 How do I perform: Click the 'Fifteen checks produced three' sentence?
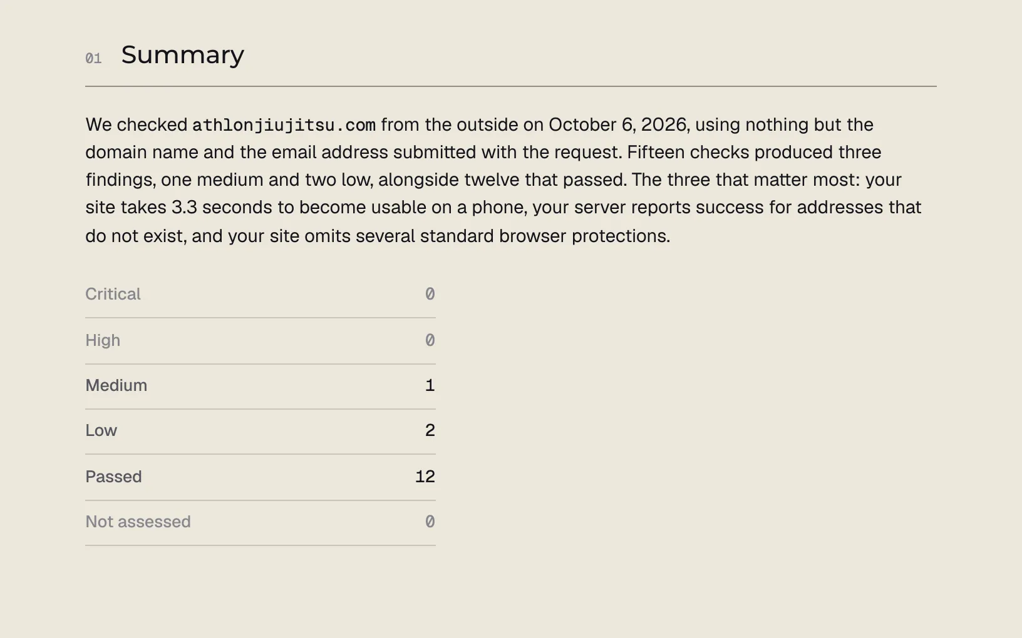(x=754, y=152)
